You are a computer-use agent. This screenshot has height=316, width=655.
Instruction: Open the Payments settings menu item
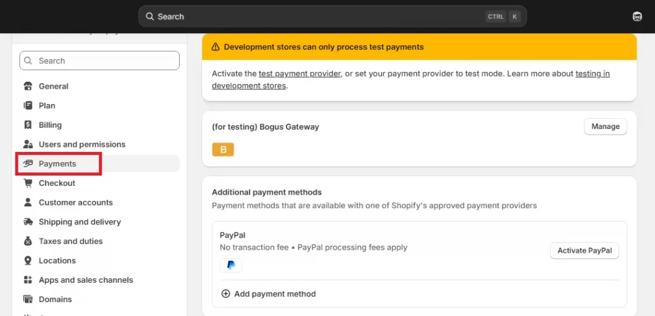pyautogui.click(x=58, y=164)
